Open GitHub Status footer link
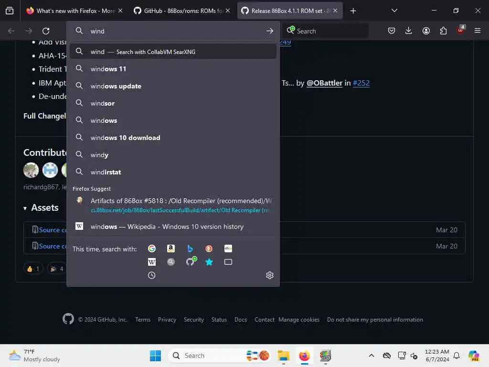489x367 pixels. [219, 320]
